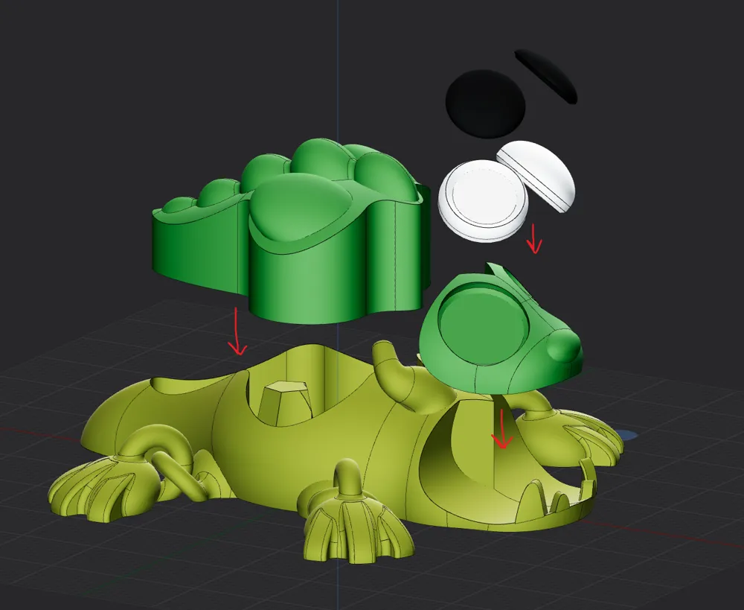This screenshot has height=610, width=744.
Task: Select the flat white eye disc with ring
Action: point(483,200)
